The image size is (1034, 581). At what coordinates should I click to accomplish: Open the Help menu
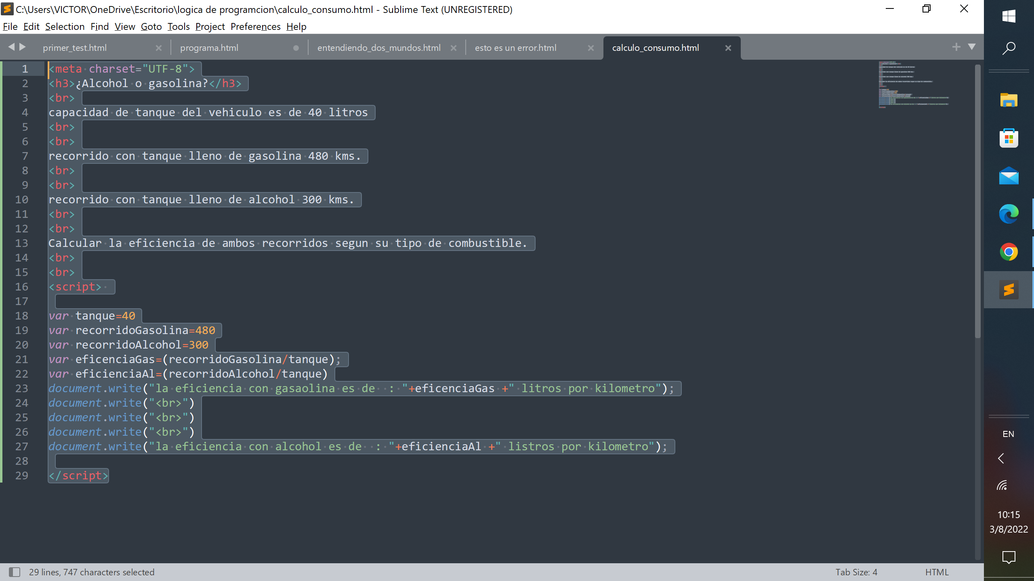tap(296, 27)
